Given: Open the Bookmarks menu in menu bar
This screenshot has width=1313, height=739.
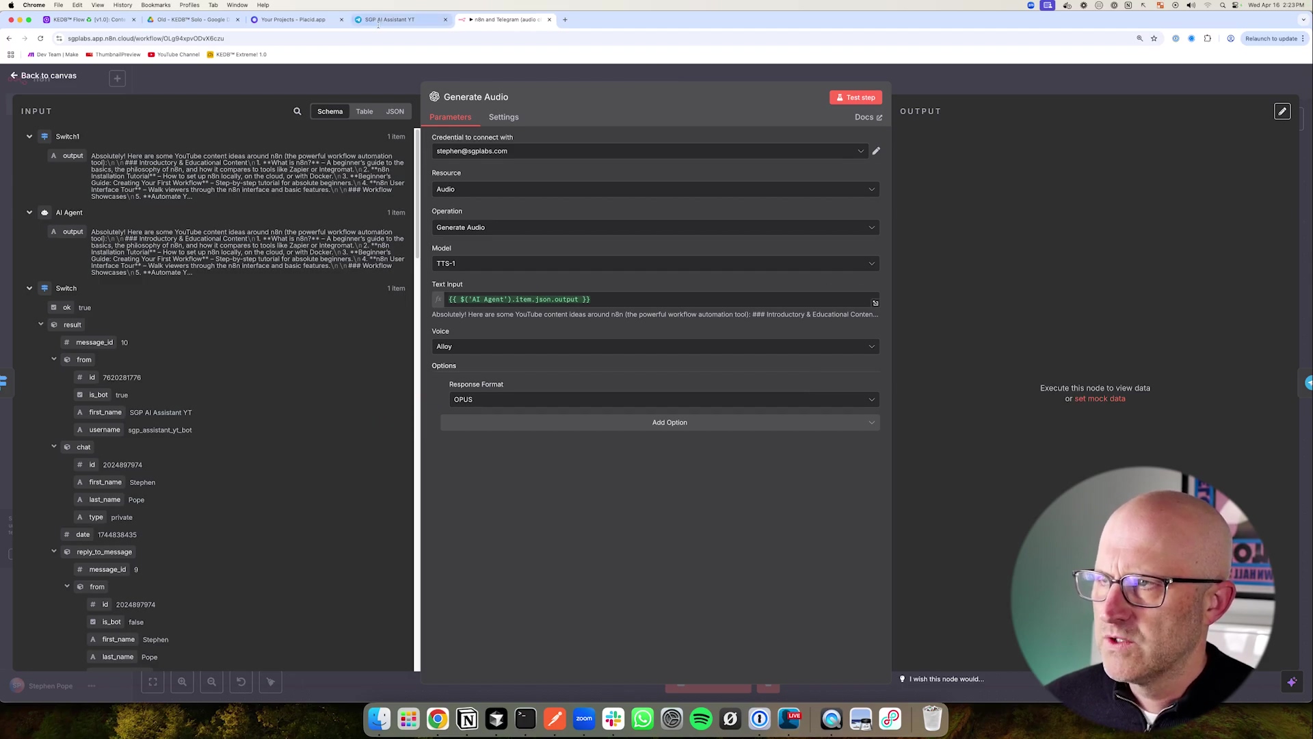Looking at the screenshot, I should click(x=155, y=5).
